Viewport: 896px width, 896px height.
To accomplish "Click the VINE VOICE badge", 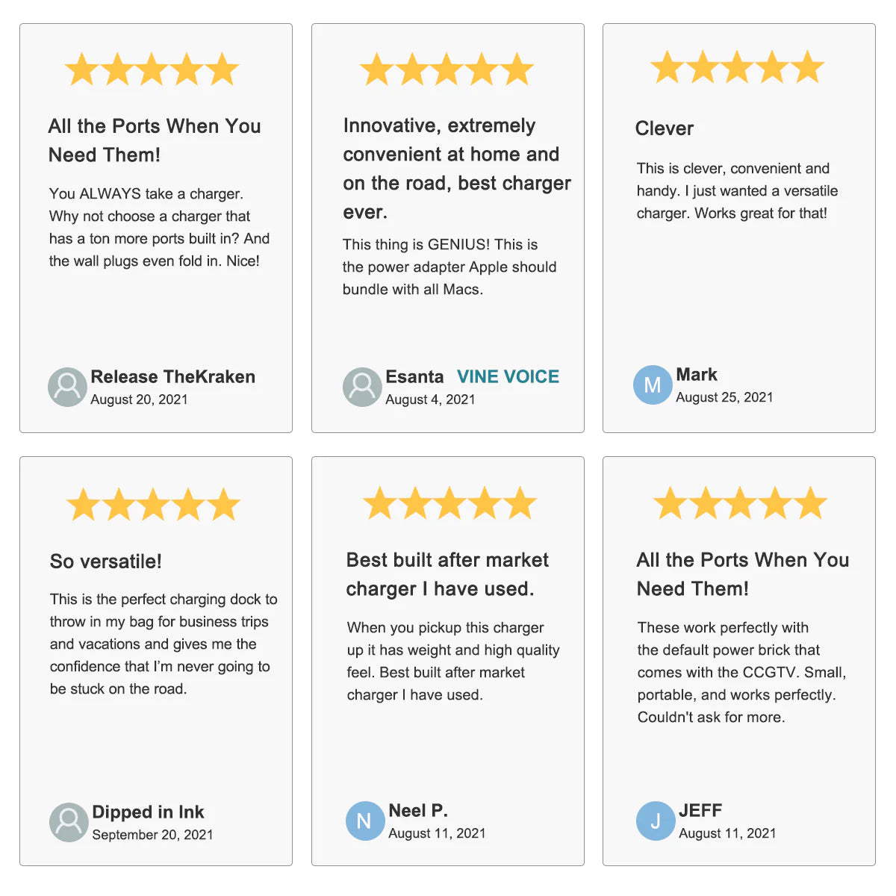I will [x=508, y=377].
